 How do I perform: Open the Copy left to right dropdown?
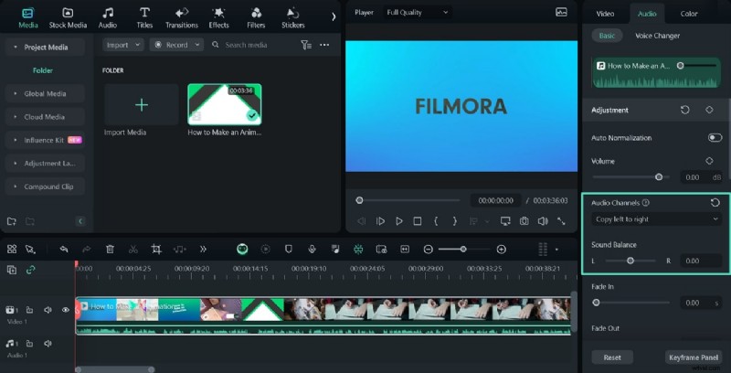coord(655,219)
